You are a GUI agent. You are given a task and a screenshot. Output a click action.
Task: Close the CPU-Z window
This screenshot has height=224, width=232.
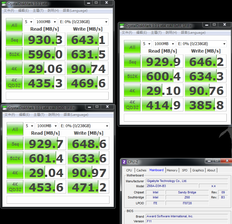pos(226,161)
